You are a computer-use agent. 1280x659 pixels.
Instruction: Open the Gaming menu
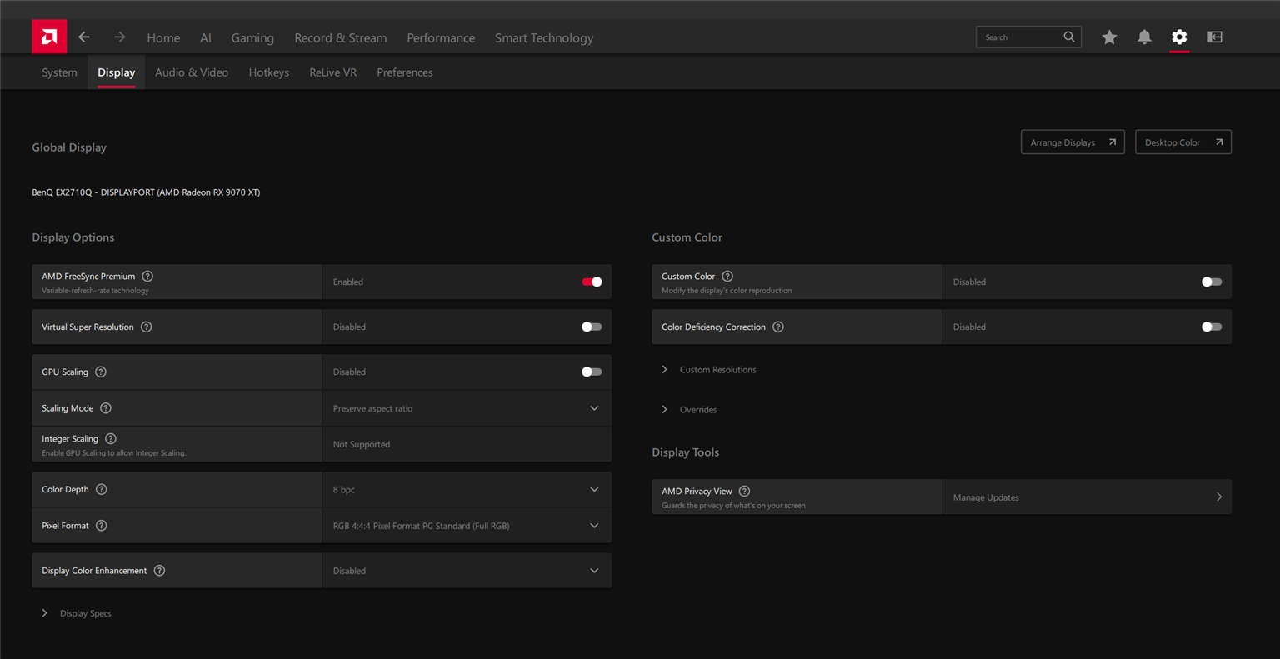(x=252, y=37)
